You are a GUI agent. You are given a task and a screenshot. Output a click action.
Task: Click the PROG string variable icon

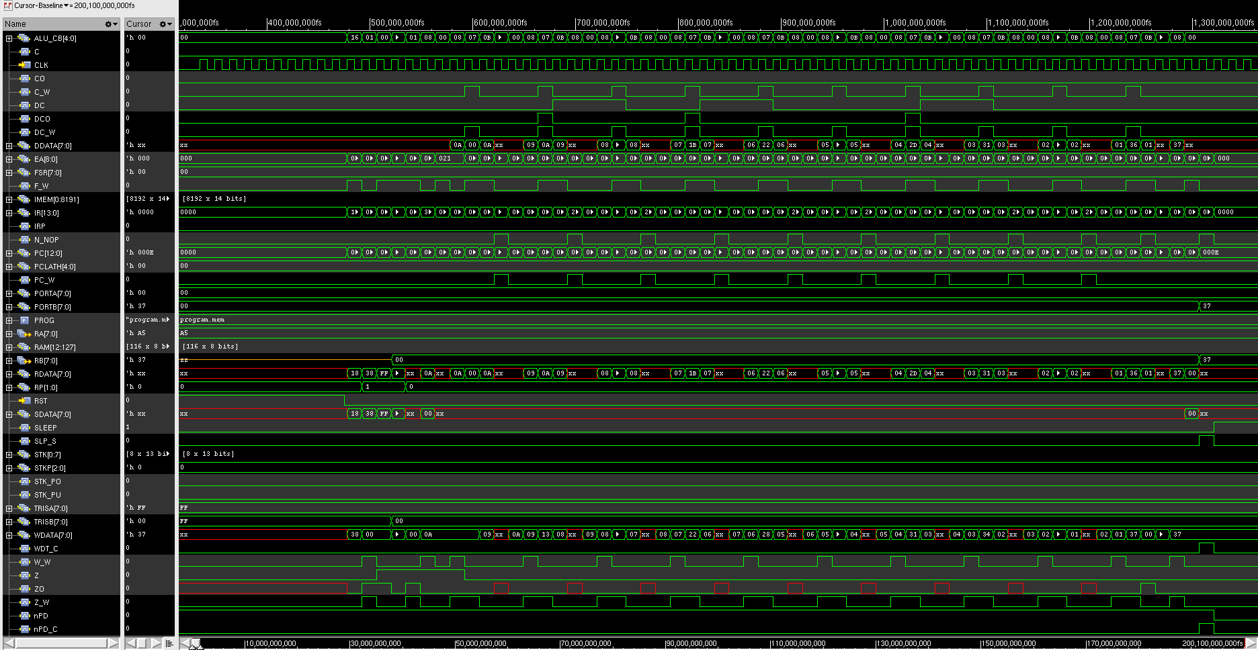coord(24,320)
